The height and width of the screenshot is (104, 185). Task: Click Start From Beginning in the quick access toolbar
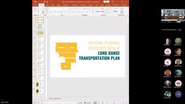[x=45, y=2]
